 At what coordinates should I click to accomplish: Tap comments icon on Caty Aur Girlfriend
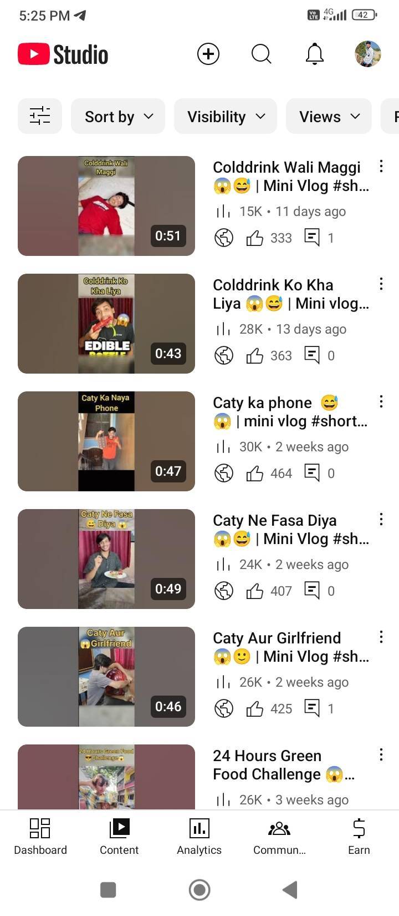pyautogui.click(x=312, y=708)
